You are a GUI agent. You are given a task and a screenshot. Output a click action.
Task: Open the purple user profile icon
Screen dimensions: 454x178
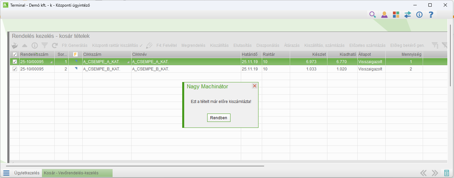click(x=384, y=15)
